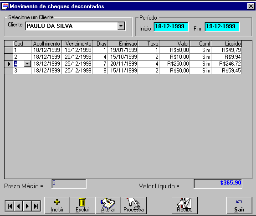Click the Fim date field

pos(222,26)
